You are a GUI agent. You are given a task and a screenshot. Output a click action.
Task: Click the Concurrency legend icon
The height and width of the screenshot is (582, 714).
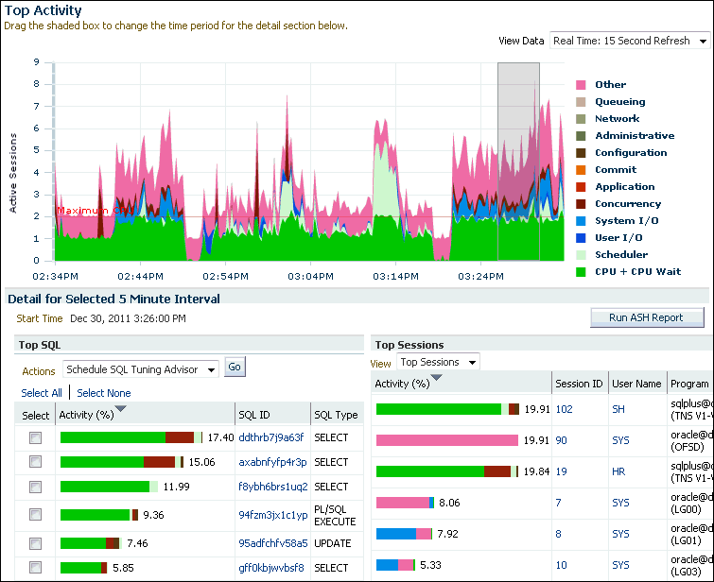(x=581, y=204)
